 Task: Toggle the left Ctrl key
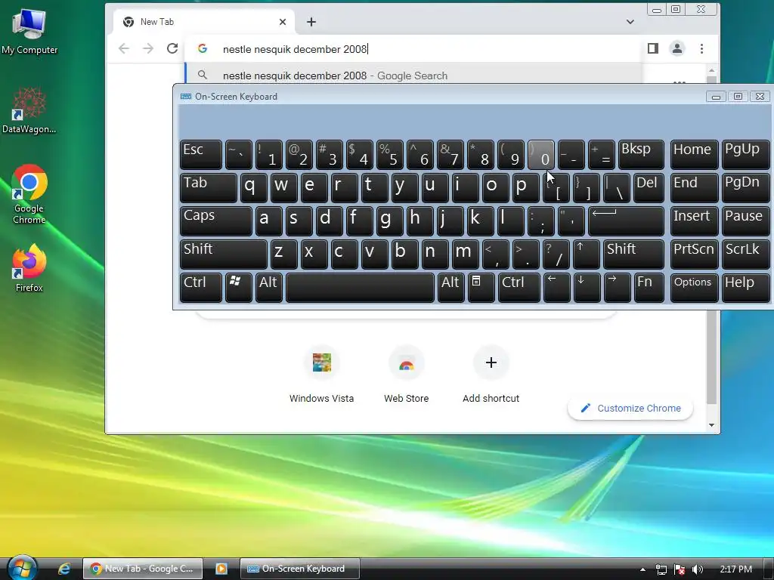[201, 288]
